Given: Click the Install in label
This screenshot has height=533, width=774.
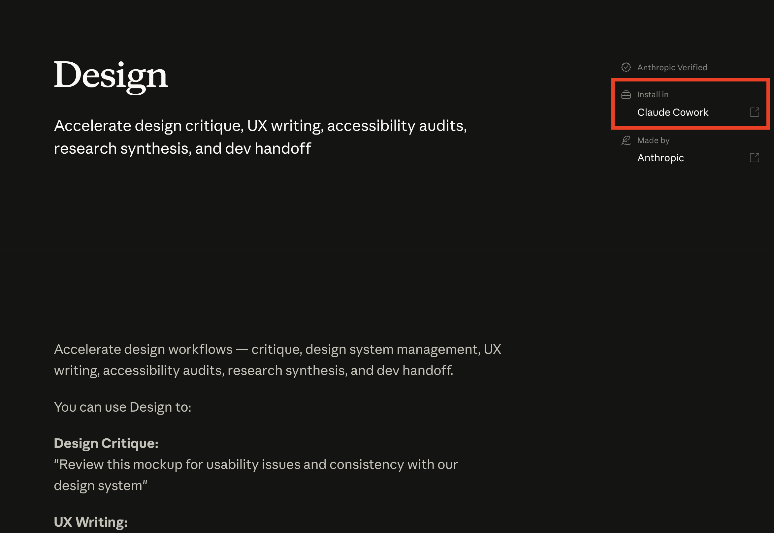Looking at the screenshot, I should pyautogui.click(x=652, y=95).
